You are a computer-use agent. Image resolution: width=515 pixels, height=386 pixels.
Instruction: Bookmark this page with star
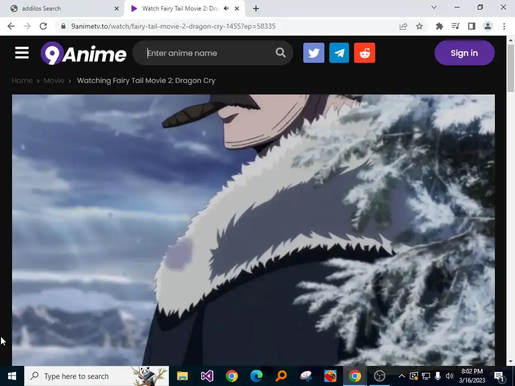(x=419, y=26)
